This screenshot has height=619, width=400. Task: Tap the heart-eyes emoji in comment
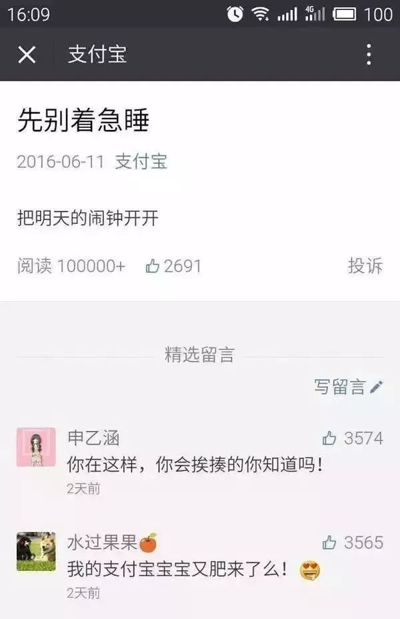click(x=310, y=570)
